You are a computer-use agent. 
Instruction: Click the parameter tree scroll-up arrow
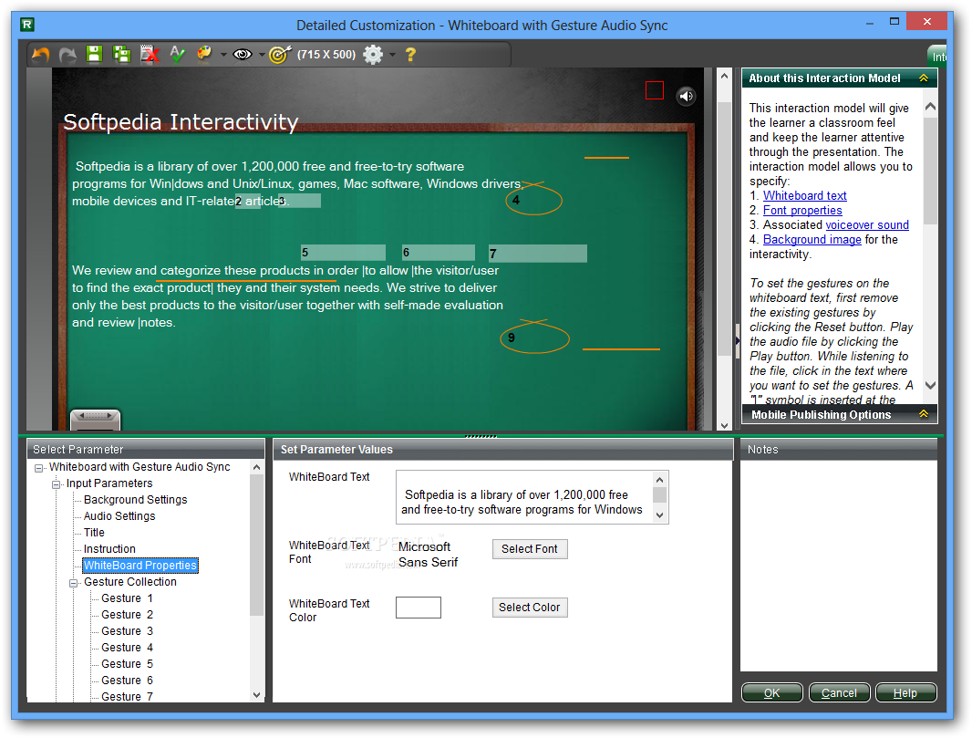(256, 467)
